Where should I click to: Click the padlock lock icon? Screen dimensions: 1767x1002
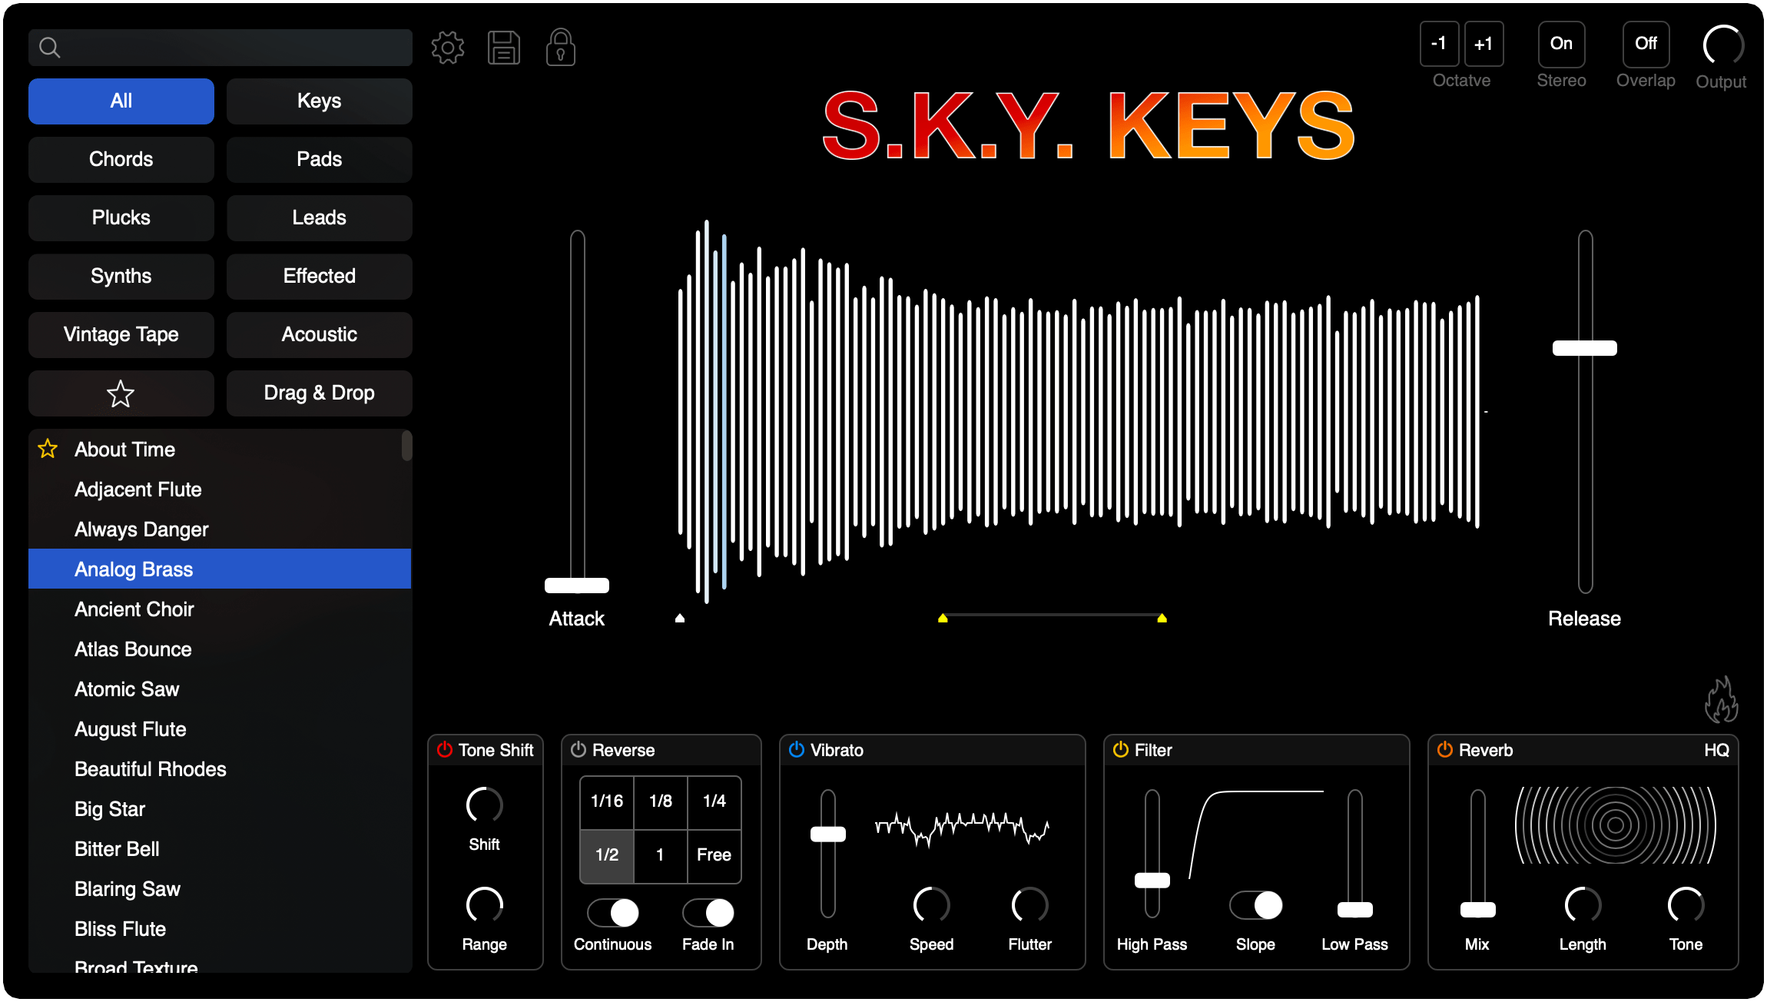(x=560, y=47)
